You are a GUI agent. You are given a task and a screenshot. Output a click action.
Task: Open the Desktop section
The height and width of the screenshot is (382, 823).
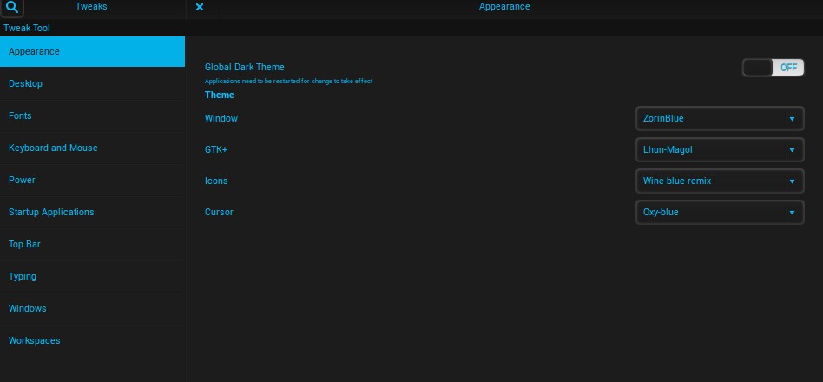pos(92,84)
